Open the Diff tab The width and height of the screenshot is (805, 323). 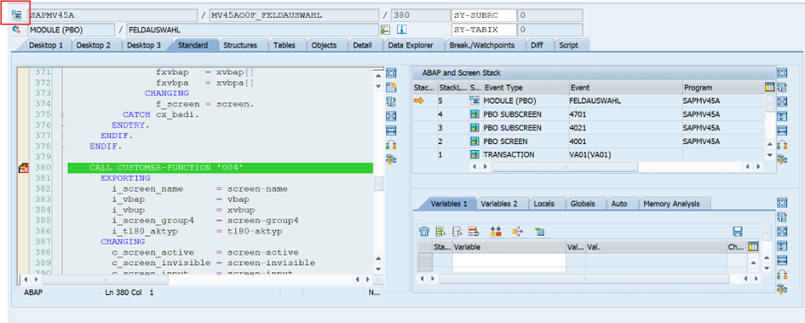[x=537, y=45]
